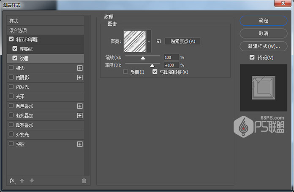294x192 pixels.
Task: Select the 等高线 settings row
Action: (45, 49)
